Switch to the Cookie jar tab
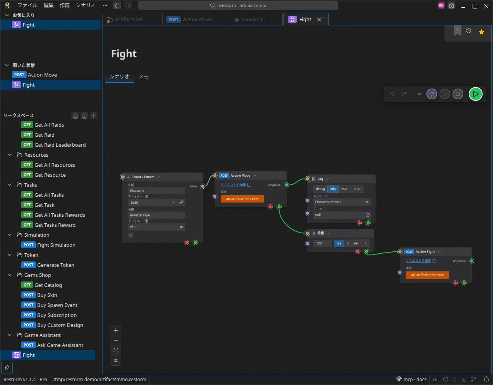 (x=256, y=19)
